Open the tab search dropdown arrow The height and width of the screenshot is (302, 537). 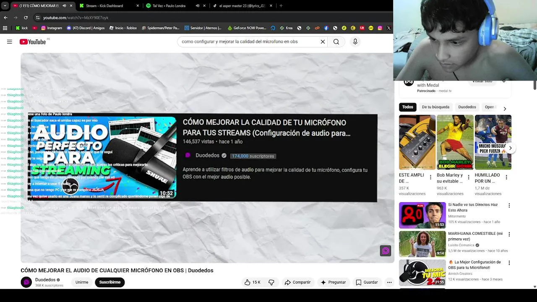[5, 5]
